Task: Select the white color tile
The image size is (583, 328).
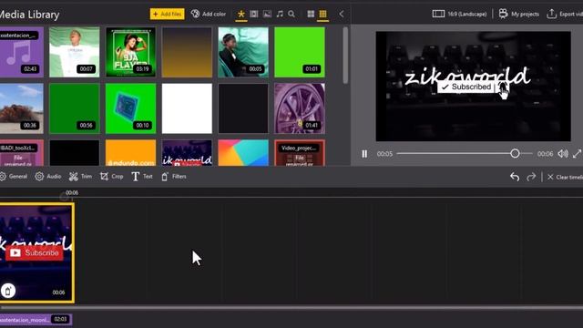Action: (x=187, y=108)
